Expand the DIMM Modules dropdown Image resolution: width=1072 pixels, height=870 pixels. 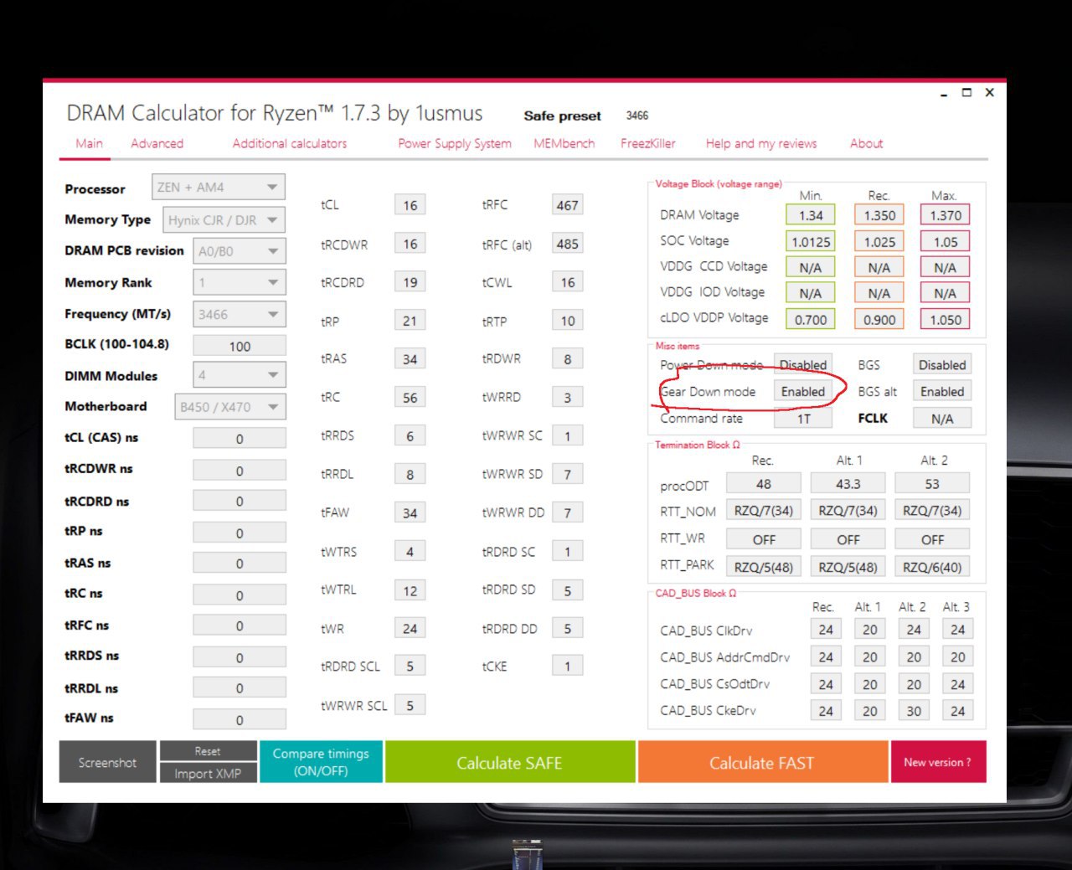click(x=239, y=374)
